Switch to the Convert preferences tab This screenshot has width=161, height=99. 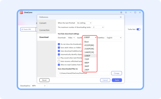[47, 23]
